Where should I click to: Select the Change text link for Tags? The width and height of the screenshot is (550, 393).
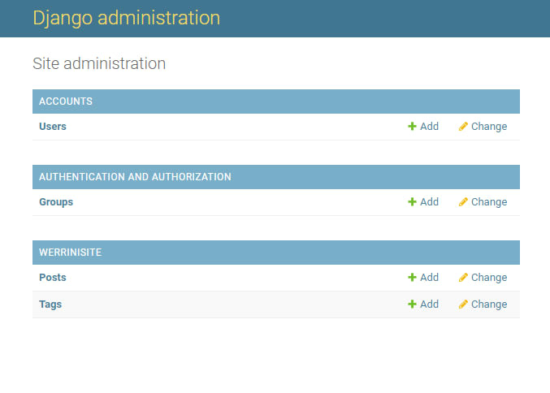tap(489, 304)
